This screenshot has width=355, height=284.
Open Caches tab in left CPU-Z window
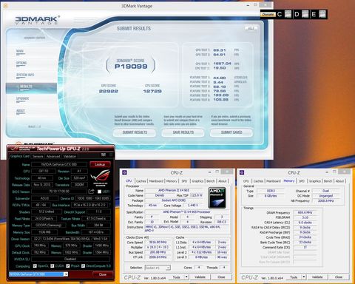(141, 181)
